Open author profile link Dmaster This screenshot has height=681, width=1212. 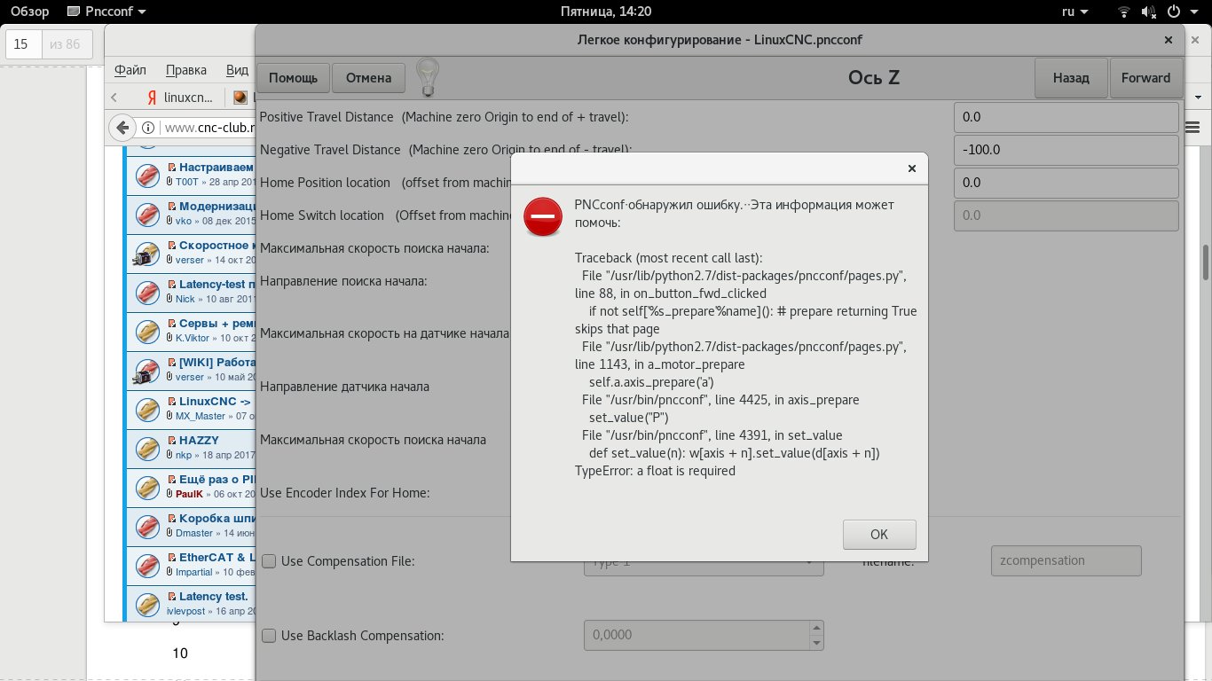194,534
